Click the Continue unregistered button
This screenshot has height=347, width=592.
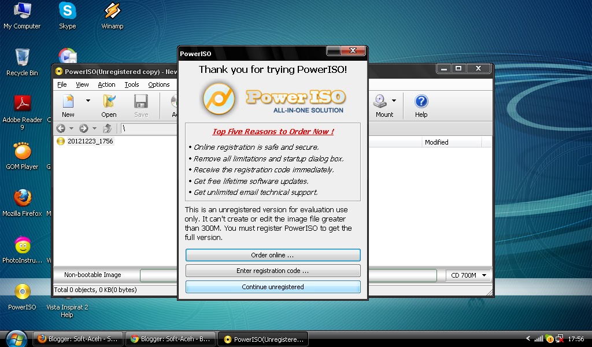click(x=272, y=287)
